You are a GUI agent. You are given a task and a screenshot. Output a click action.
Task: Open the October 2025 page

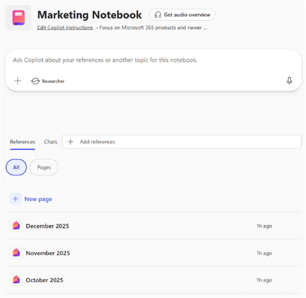[153, 280]
